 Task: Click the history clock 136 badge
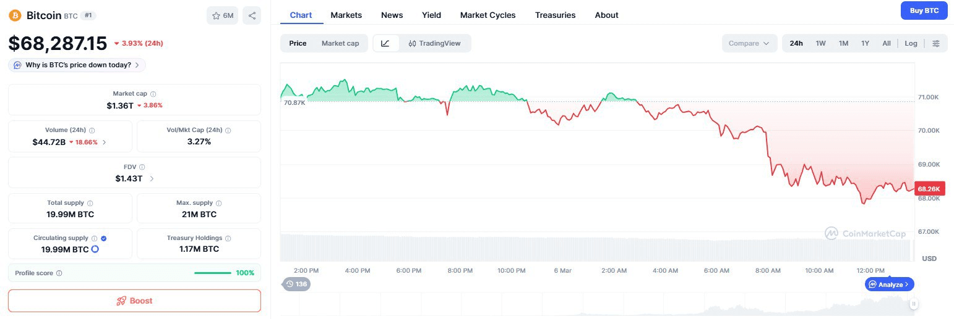(x=296, y=284)
